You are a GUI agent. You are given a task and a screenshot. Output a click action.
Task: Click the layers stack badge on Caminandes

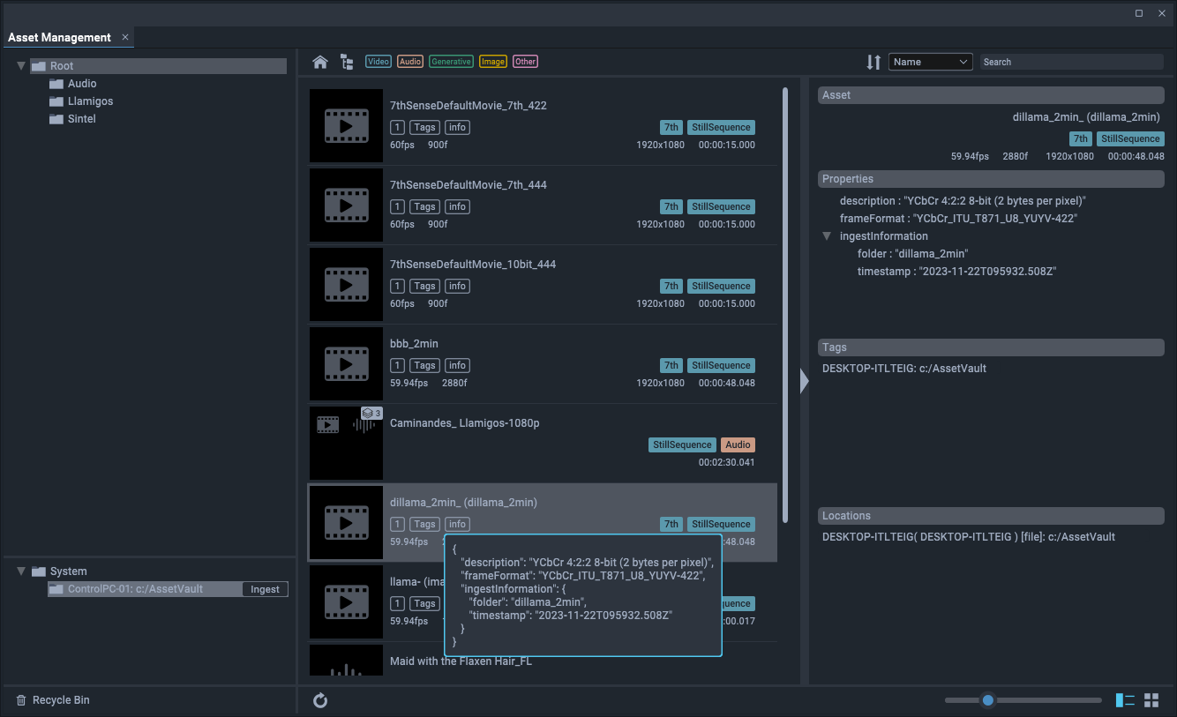pyautogui.click(x=371, y=413)
